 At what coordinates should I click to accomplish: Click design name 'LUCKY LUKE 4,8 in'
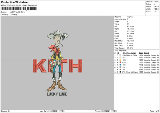pyautogui.click(x=18, y=12)
